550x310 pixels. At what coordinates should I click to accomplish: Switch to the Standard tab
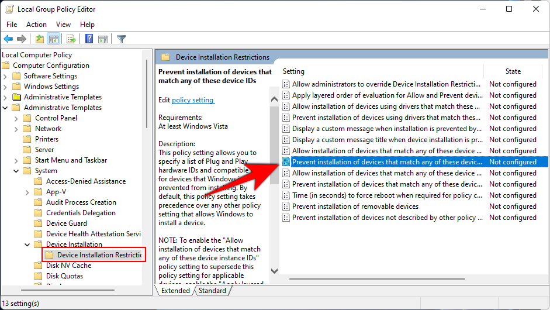coord(212,291)
